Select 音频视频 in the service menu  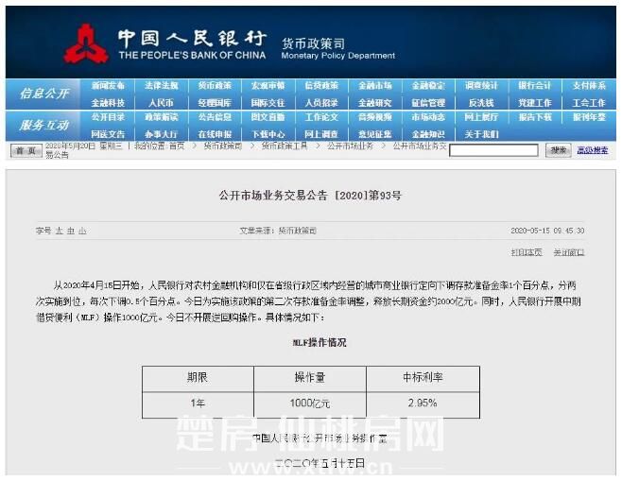point(375,117)
